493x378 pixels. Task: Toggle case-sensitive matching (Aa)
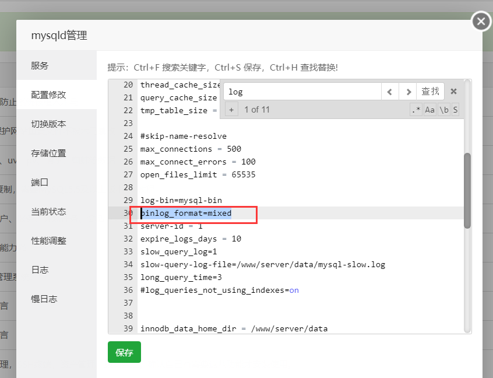point(429,109)
